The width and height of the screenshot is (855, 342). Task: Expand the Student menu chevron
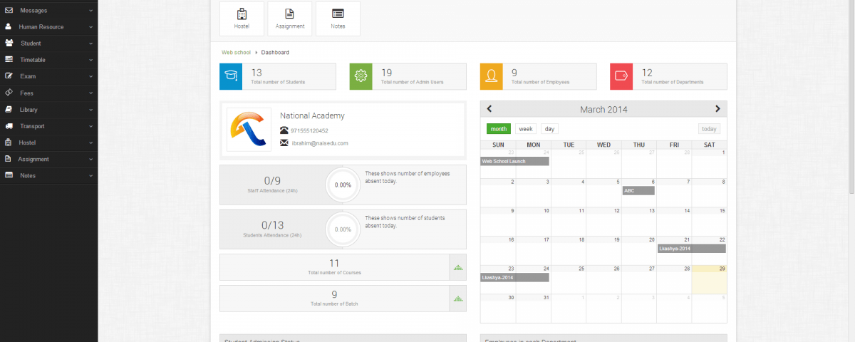point(90,43)
